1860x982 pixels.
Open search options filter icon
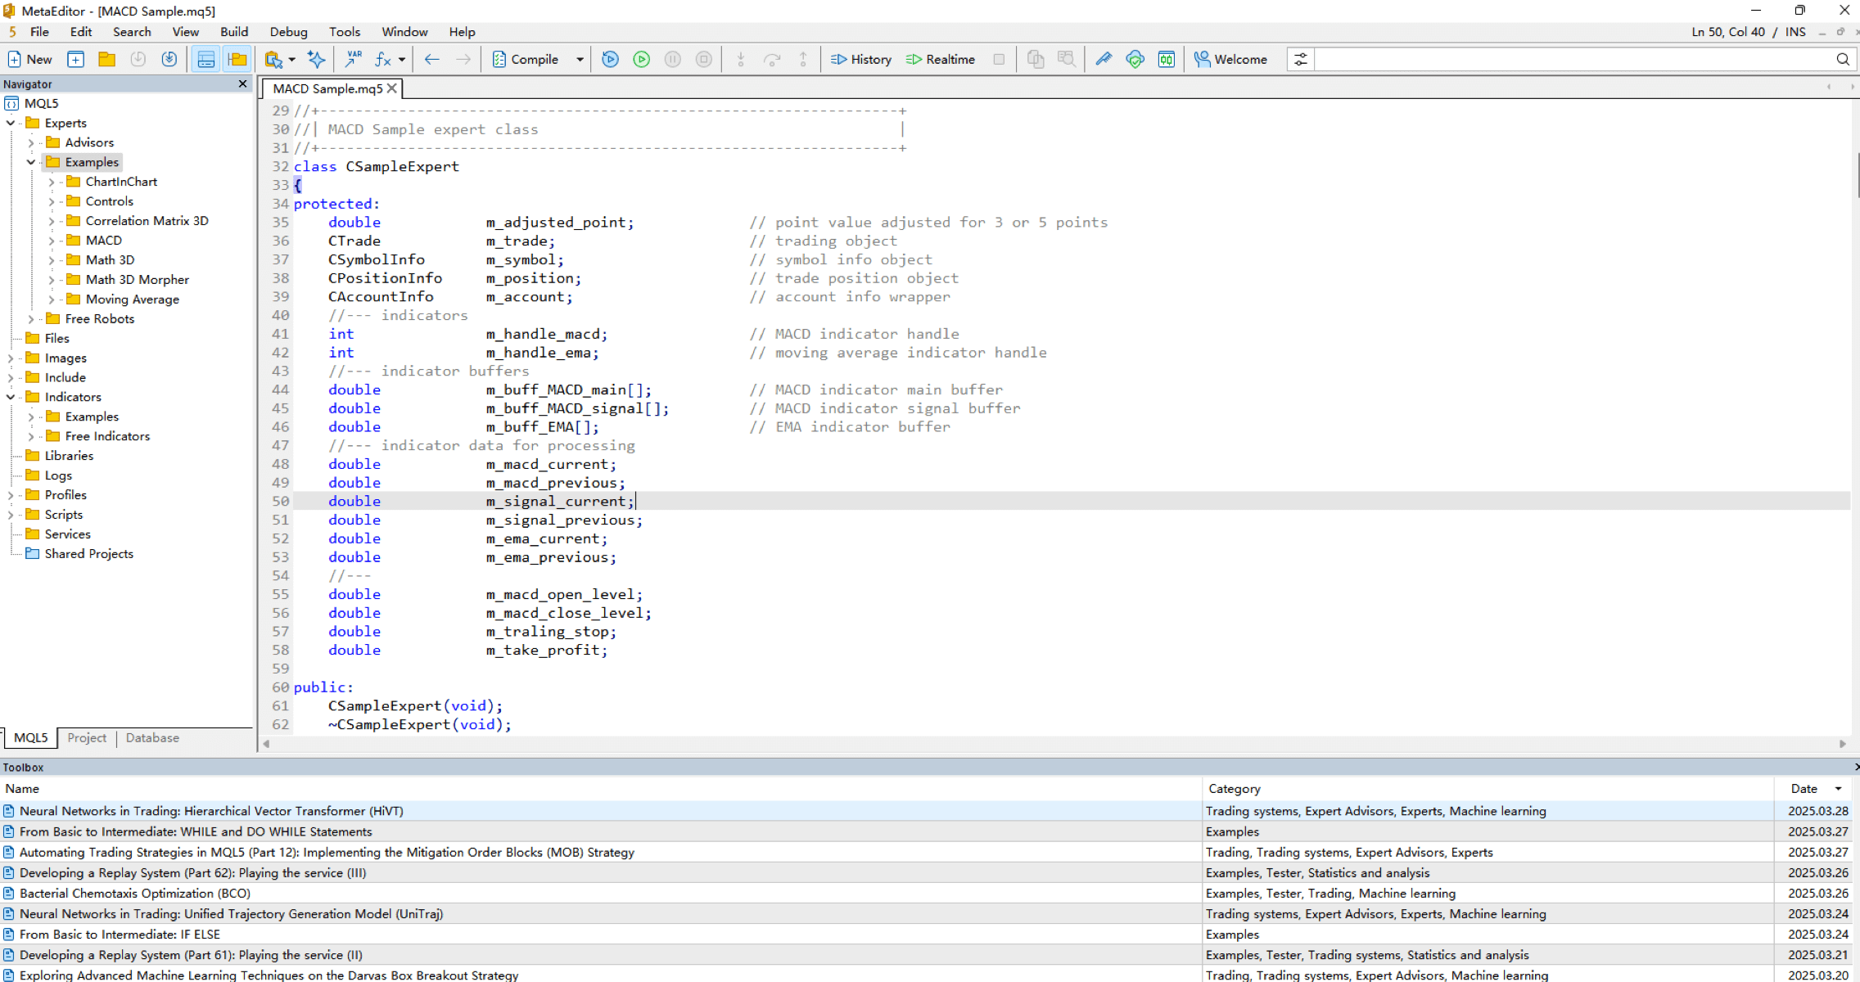(1301, 59)
